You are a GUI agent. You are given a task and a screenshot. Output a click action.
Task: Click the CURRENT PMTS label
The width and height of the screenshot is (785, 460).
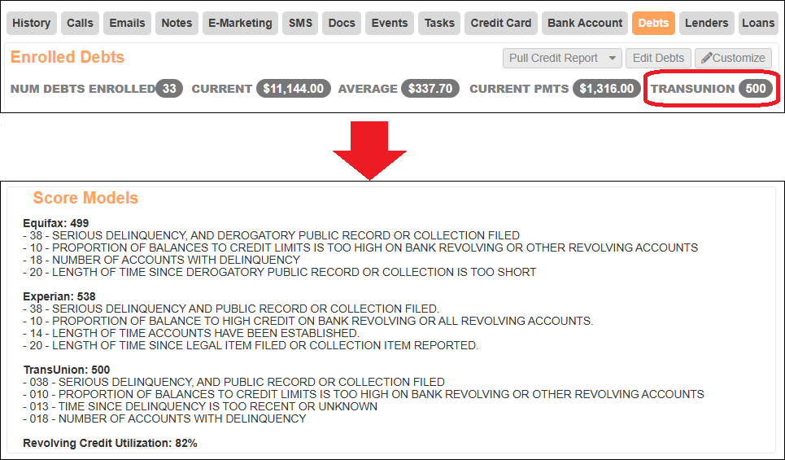click(x=519, y=89)
